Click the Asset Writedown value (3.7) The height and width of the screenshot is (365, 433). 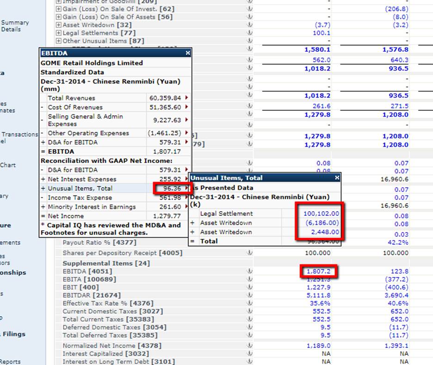coord(322,25)
